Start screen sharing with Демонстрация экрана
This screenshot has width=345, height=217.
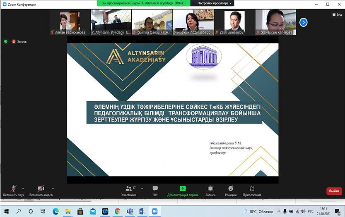point(183,190)
